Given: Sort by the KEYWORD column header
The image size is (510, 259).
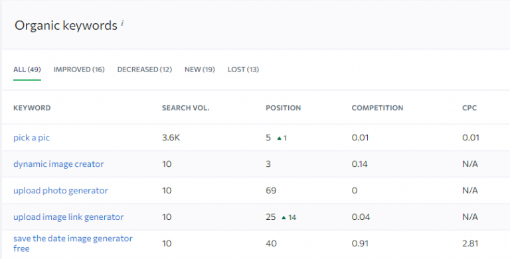Looking at the screenshot, I should point(32,108).
